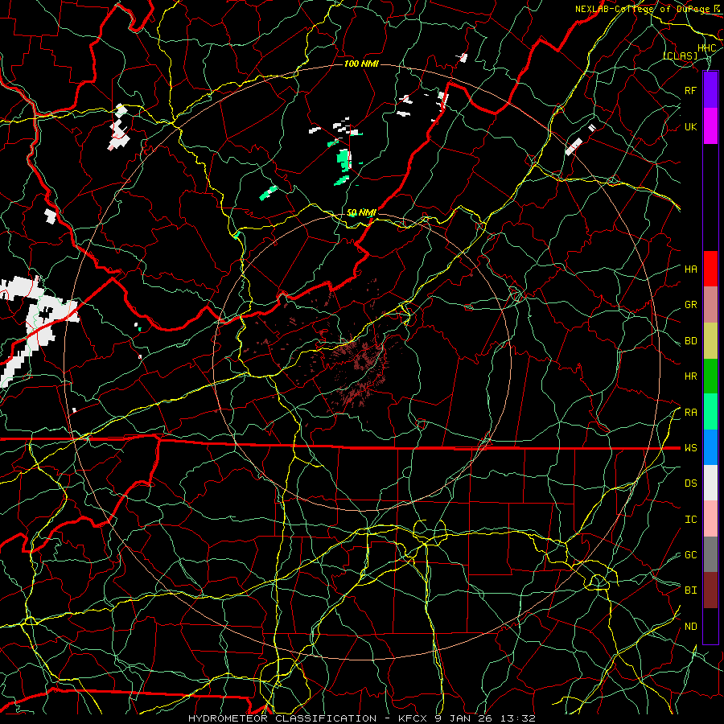Click the "UK" legend label text
This screenshot has width=724, height=724.
(x=691, y=126)
